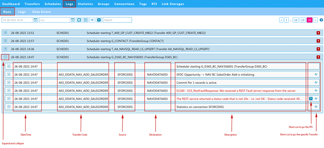The height and width of the screenshot is (148, 324).
Task: Click 'Statistics on connection SFORCE001' text
Action: pyautogui.click(x=200, y=107)
